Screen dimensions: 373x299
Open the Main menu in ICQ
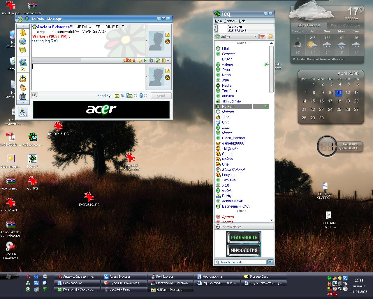218,21
